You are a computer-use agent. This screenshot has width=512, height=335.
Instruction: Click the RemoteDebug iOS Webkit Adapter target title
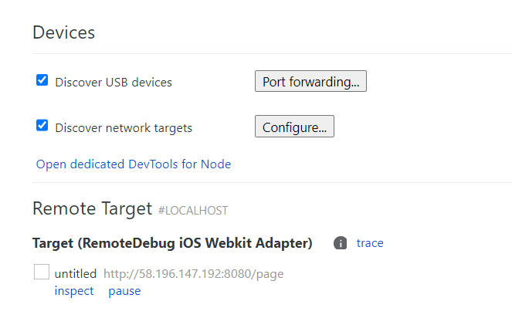coord(172,243)
